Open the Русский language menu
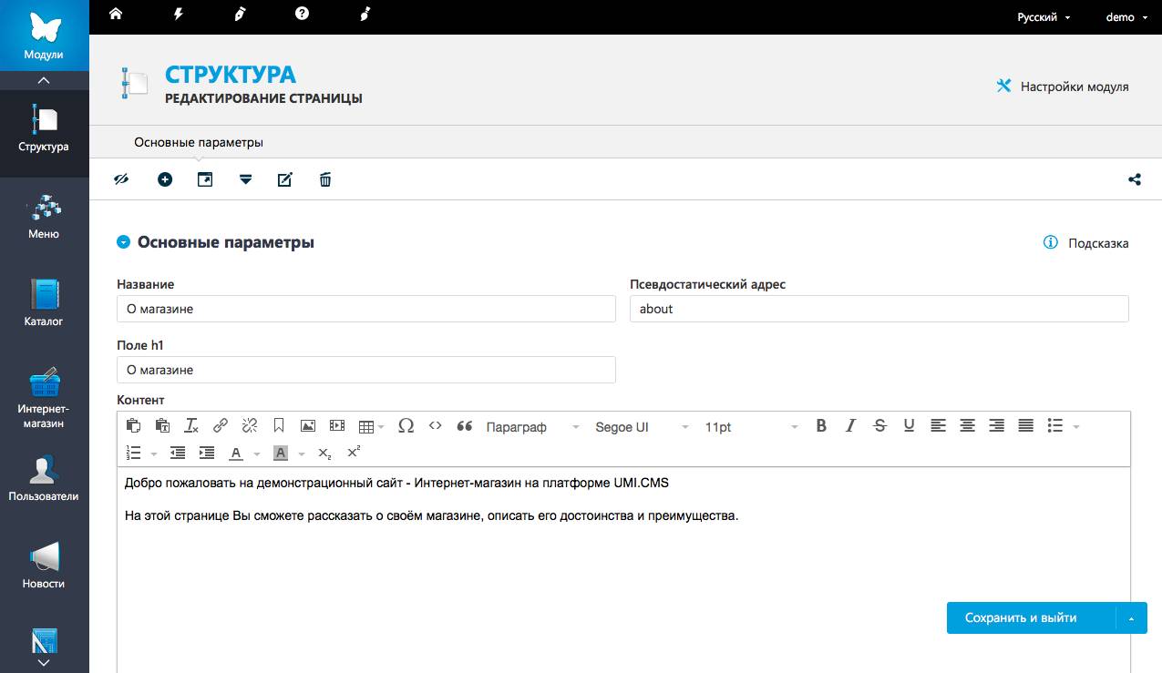 point(1044,17)
